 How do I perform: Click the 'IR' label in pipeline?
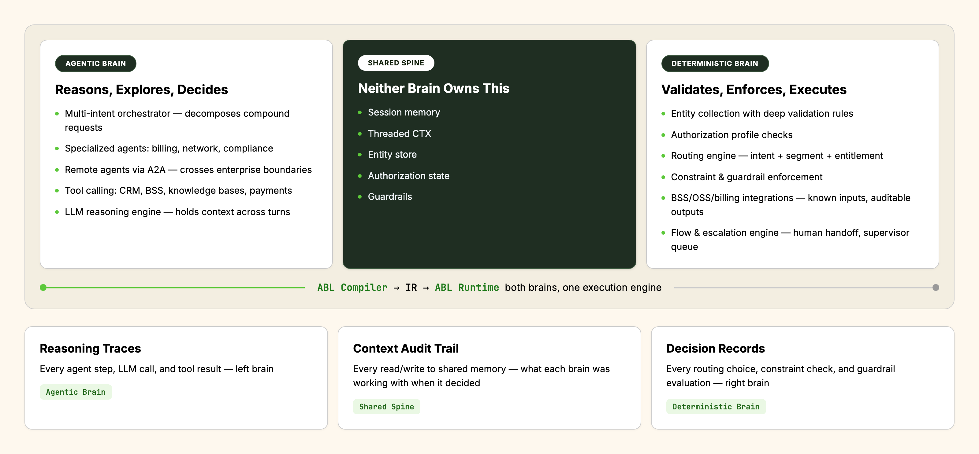(411, 287)
